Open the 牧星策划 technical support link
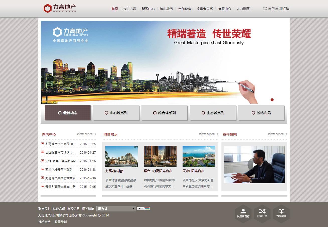This screenshot has width=328, height=227. pyautogui.click(x=61, y=222)
